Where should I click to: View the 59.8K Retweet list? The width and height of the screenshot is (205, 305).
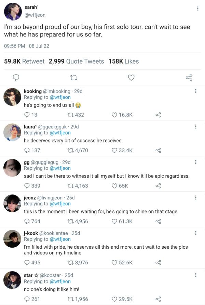(x=24, y=61)
